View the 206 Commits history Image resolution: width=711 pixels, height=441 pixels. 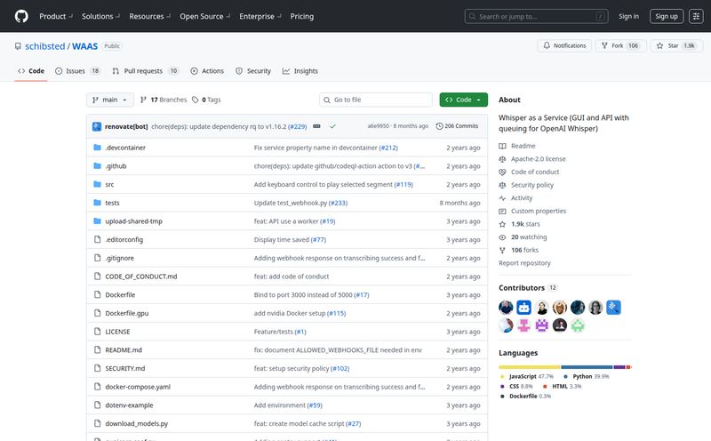[457, 126]
